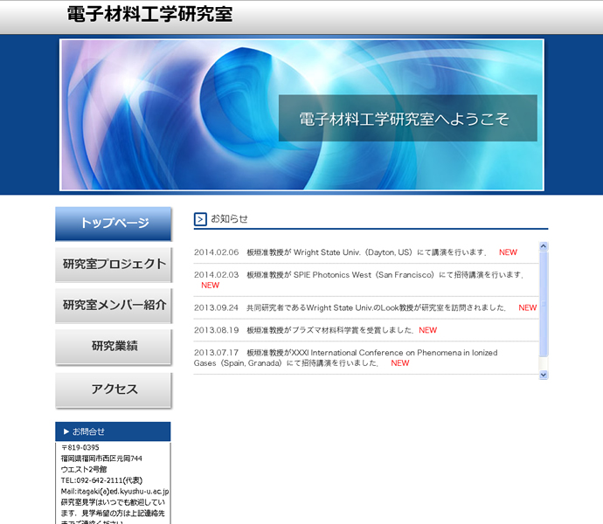This screenshot has width=603, height=524.
Task: Click the NEW label on プラズマ材料科学賞 entry
Action: [x=427, y=330]
